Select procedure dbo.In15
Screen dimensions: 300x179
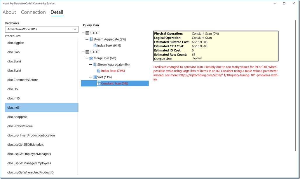click(x=41, y=98)
